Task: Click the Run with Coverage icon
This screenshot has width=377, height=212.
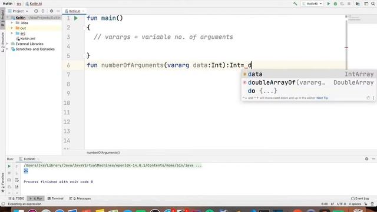Action: click(x=342, y=4)
